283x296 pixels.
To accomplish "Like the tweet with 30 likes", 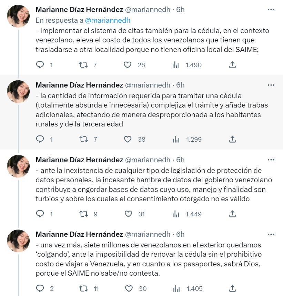I will (x=129, y=289).
